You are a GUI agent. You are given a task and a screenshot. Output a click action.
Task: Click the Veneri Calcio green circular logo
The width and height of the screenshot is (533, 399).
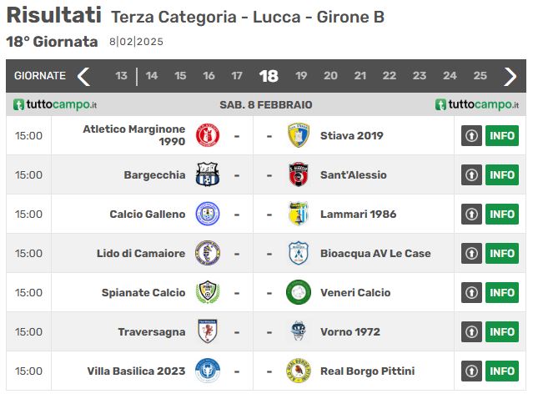coord(299,292)
